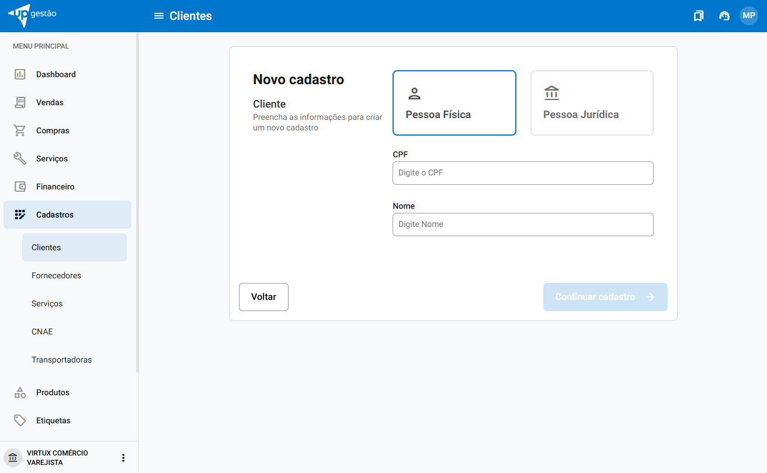Screen dimensions: 767x473
Task: Click the Voltar button
Action: tap(263, 297)
